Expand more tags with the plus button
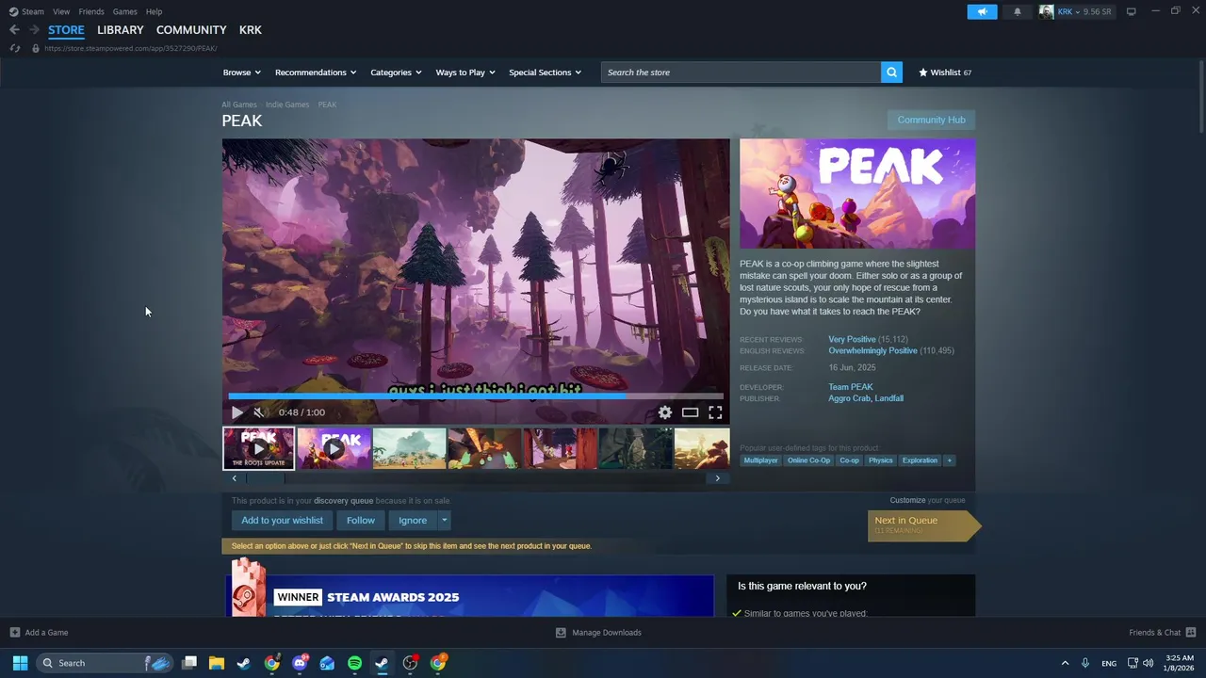This screenshot has width=1206, height=678. [949, 460]
